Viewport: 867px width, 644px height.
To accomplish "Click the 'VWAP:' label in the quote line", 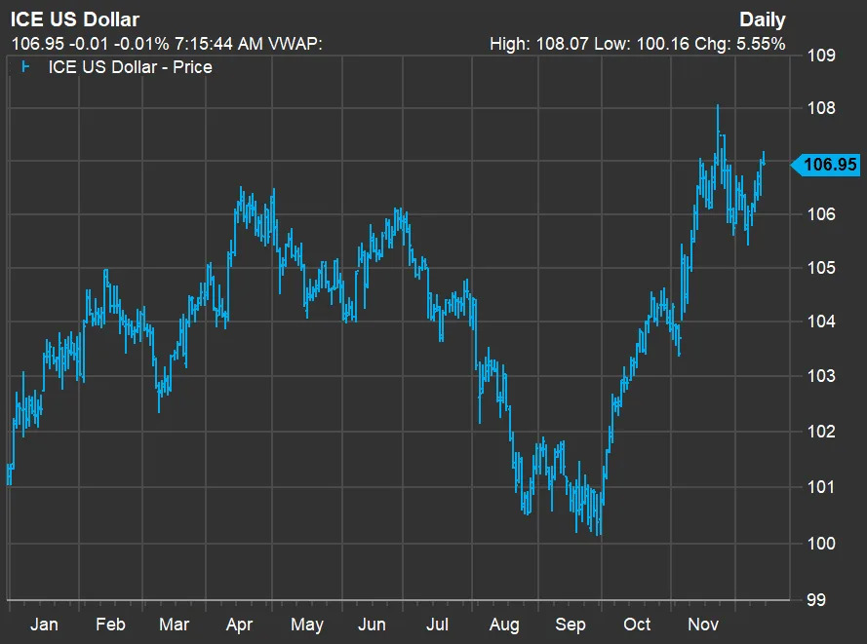I will click(295, 44).
